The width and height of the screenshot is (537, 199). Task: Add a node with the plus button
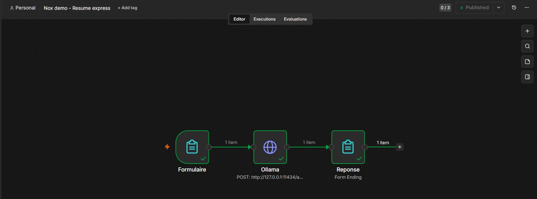pos(527,31)
